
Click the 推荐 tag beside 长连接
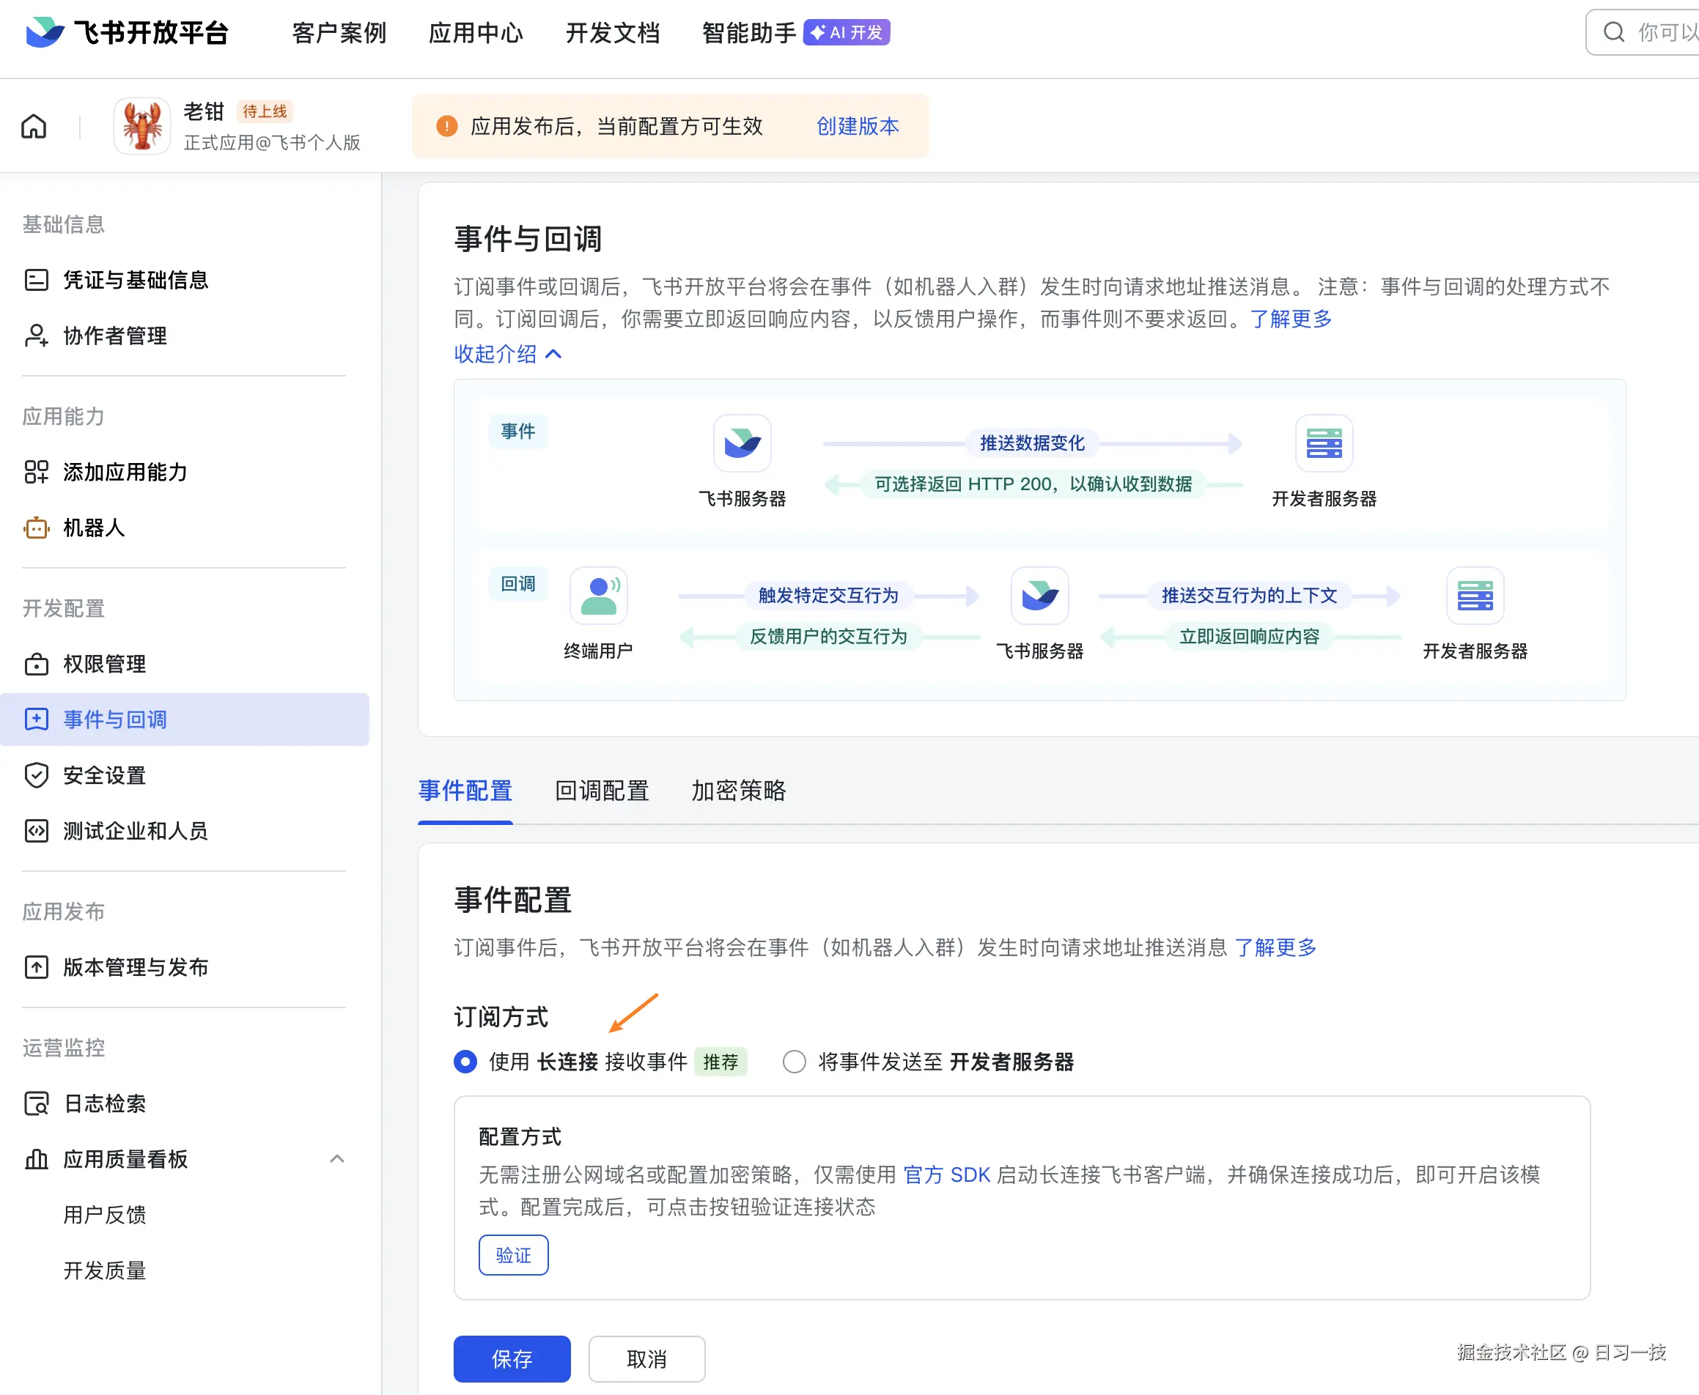coord(720,1062)
